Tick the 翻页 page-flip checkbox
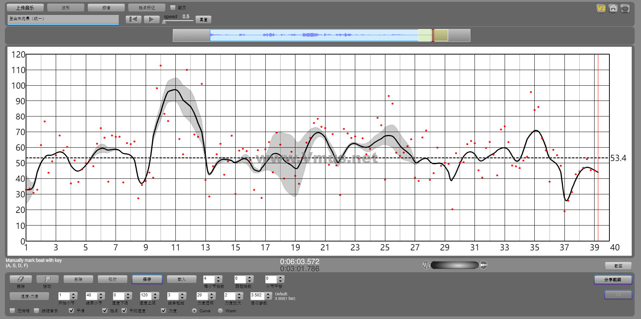 point(173,7)
